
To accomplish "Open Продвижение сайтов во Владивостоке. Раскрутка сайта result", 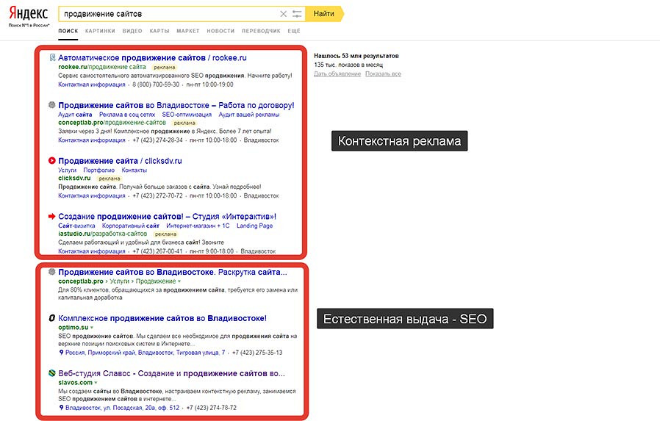I will (x=173, y=272).
